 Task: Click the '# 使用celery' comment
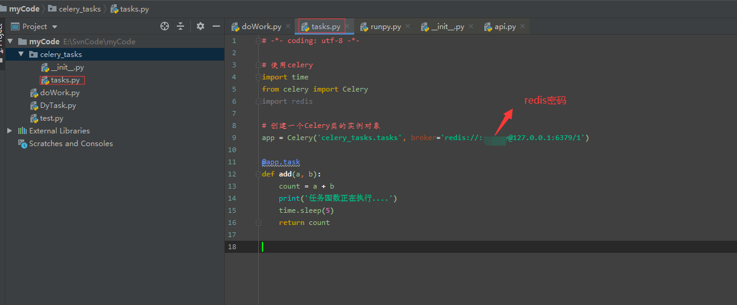[x=287, y=65]
